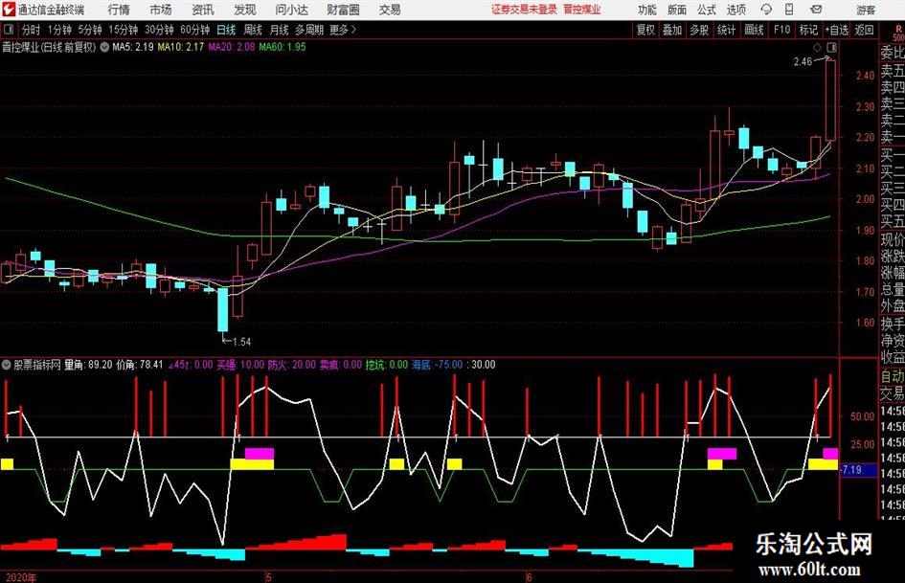Switch to 5分钟 chart period
The width and height of the screenshot is (905, 583).
(x=90, y=30)
